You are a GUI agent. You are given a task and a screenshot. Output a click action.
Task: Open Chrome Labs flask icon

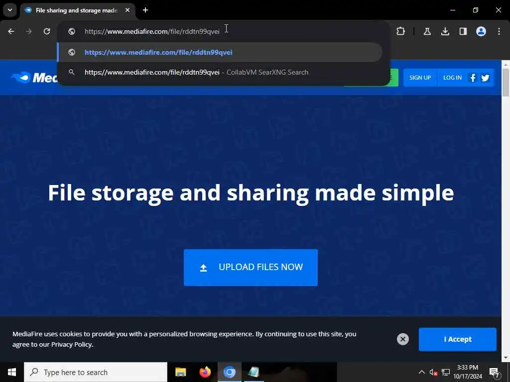pos(427,31)
